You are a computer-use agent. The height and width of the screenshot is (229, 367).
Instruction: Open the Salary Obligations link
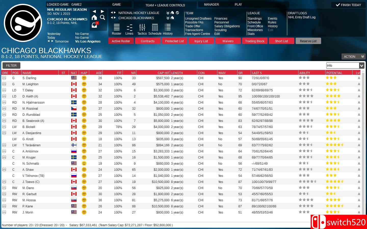pyautogui.click(x=227, y=26)
